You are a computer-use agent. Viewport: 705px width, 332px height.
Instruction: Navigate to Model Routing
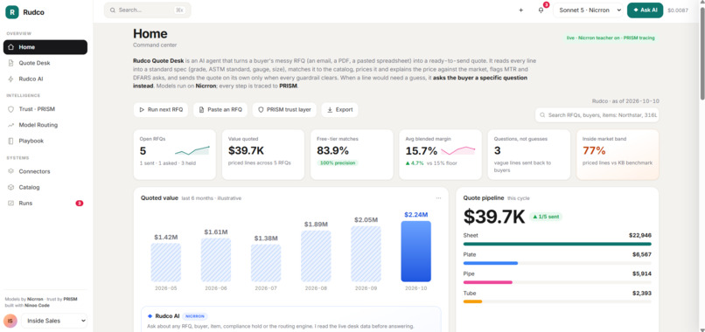(x=45, y=125)
